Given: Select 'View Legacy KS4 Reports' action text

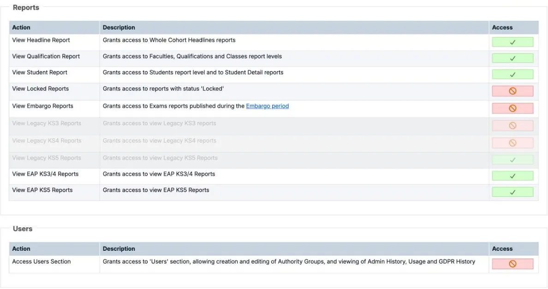Looking at the screenshot, I should click(x=47, y=141).
